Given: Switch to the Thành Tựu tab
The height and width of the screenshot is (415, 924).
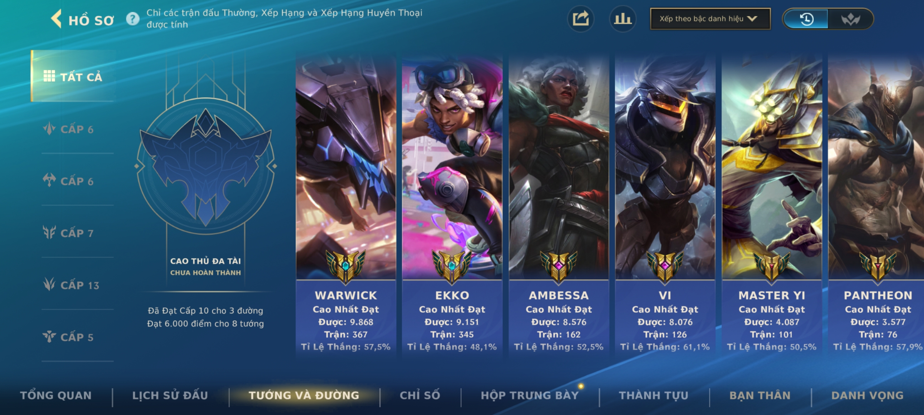Looking at the screenshot, I should (653, 395).
